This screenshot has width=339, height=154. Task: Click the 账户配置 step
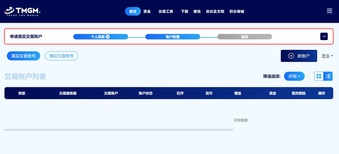(172, 37)
